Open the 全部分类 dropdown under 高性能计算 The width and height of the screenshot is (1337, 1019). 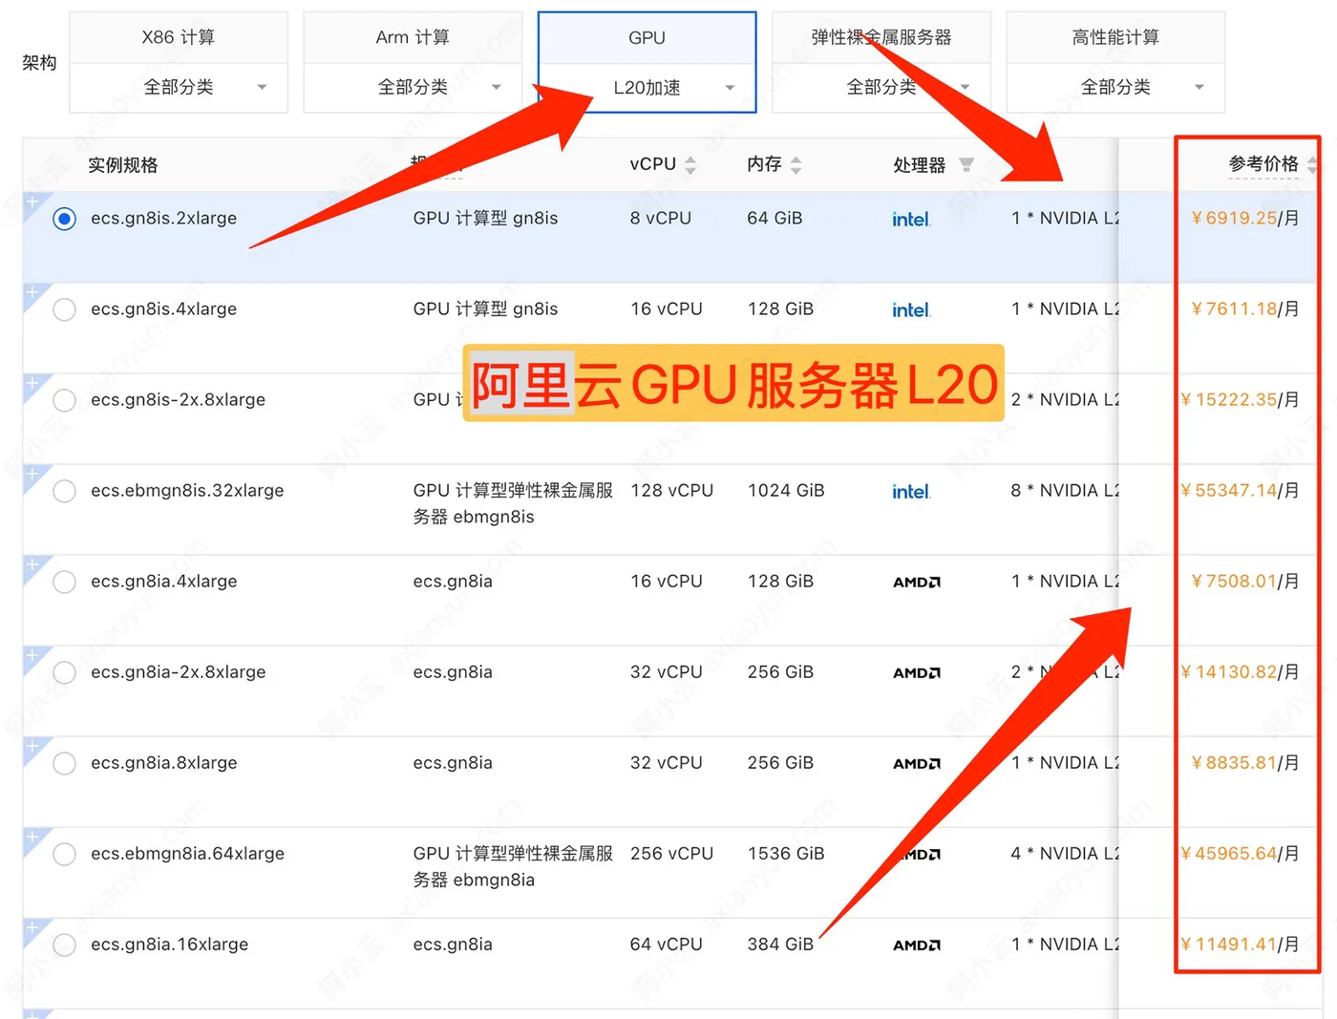coord(1115,88)
